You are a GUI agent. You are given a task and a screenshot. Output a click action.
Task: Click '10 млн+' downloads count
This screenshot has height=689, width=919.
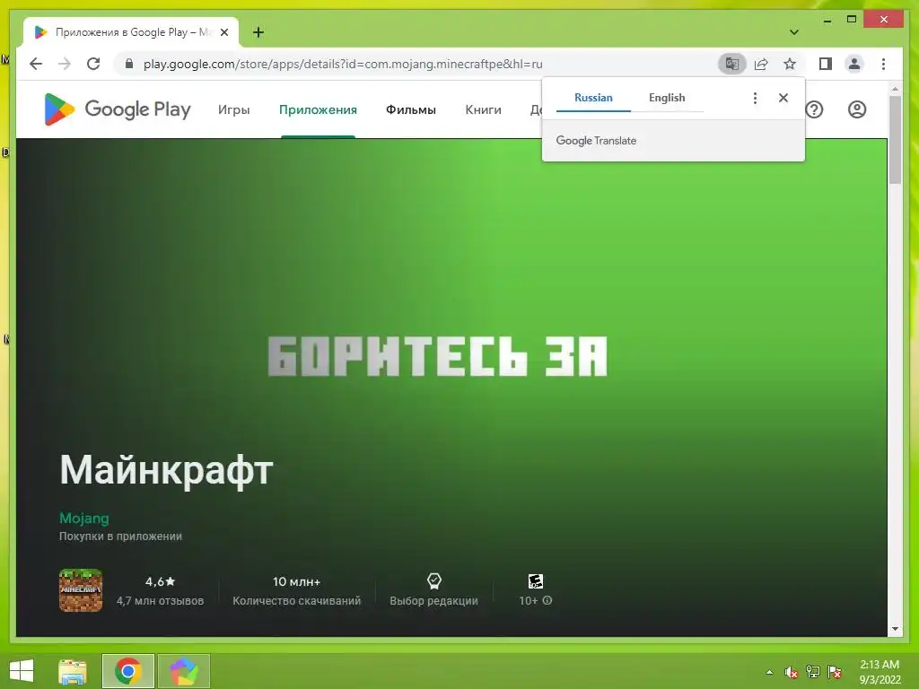[x=296, y=581]
